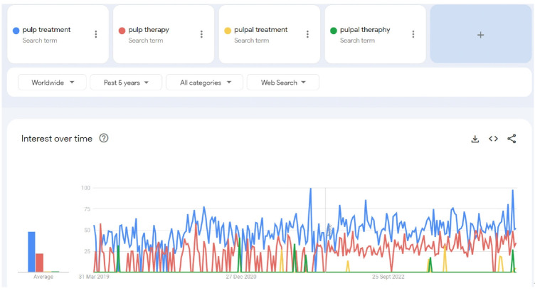Click the plus icon to add comparison
This screenshot has width=535, height=291.
(x=480, y=35)
